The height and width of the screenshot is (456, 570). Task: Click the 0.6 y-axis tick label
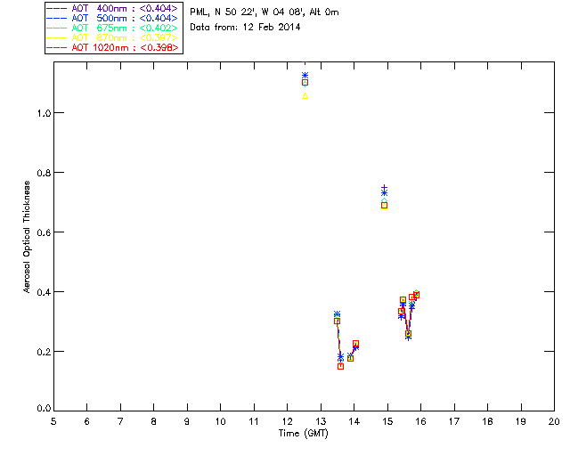point(44,232)
